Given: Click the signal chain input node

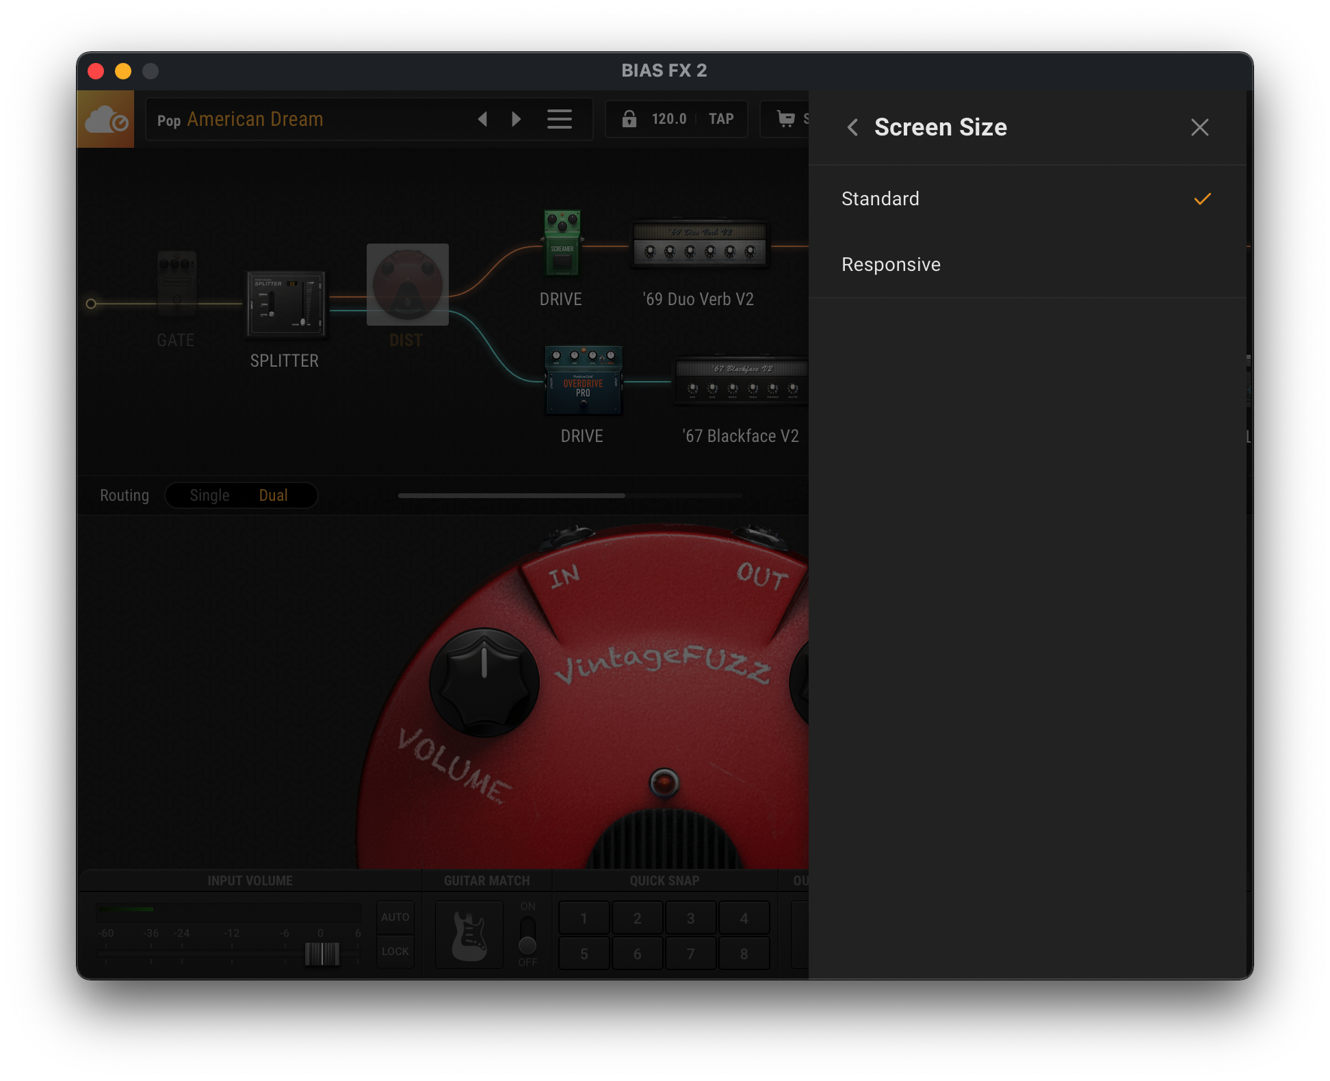Looking at the screenshot, I should (x=91, y=304).
